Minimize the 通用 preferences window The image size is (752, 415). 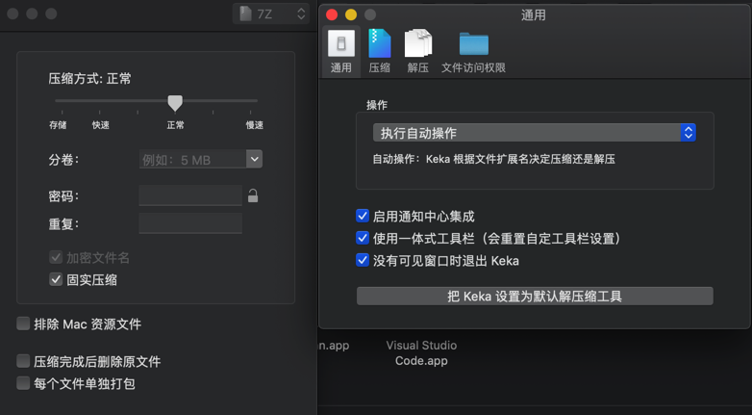click(351, 14)
